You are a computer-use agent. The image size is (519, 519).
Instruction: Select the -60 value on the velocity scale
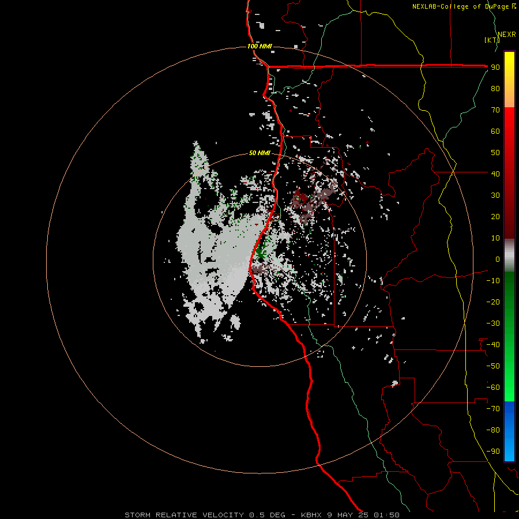[493, 388]
